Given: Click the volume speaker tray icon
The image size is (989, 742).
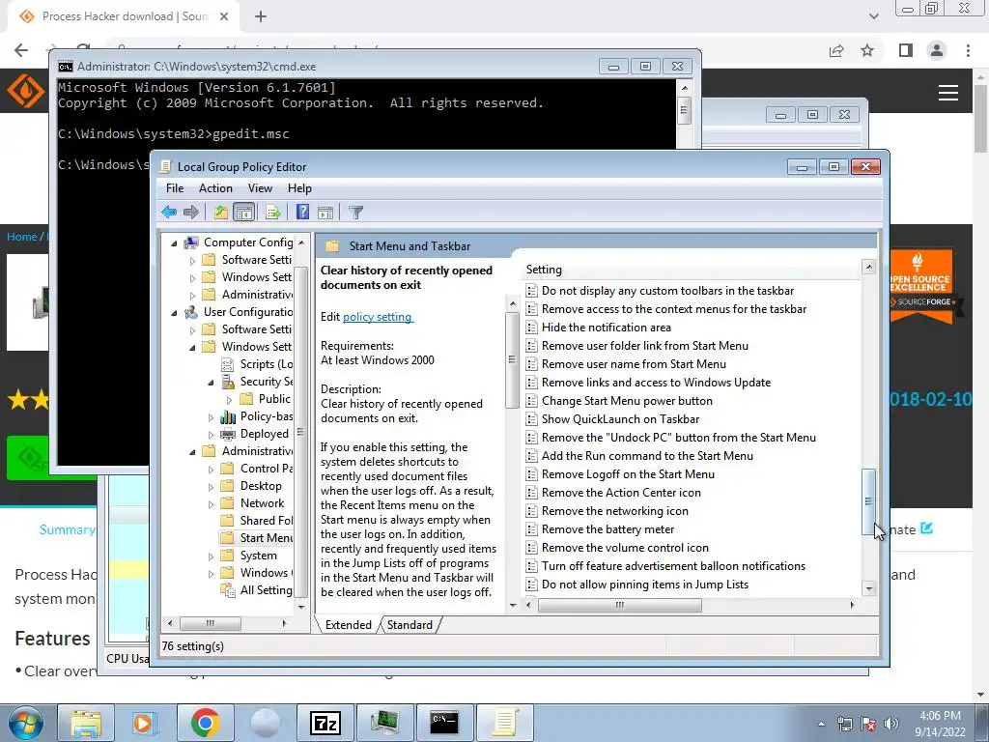Looking at the screenshot, I should [x=891, y=724].
